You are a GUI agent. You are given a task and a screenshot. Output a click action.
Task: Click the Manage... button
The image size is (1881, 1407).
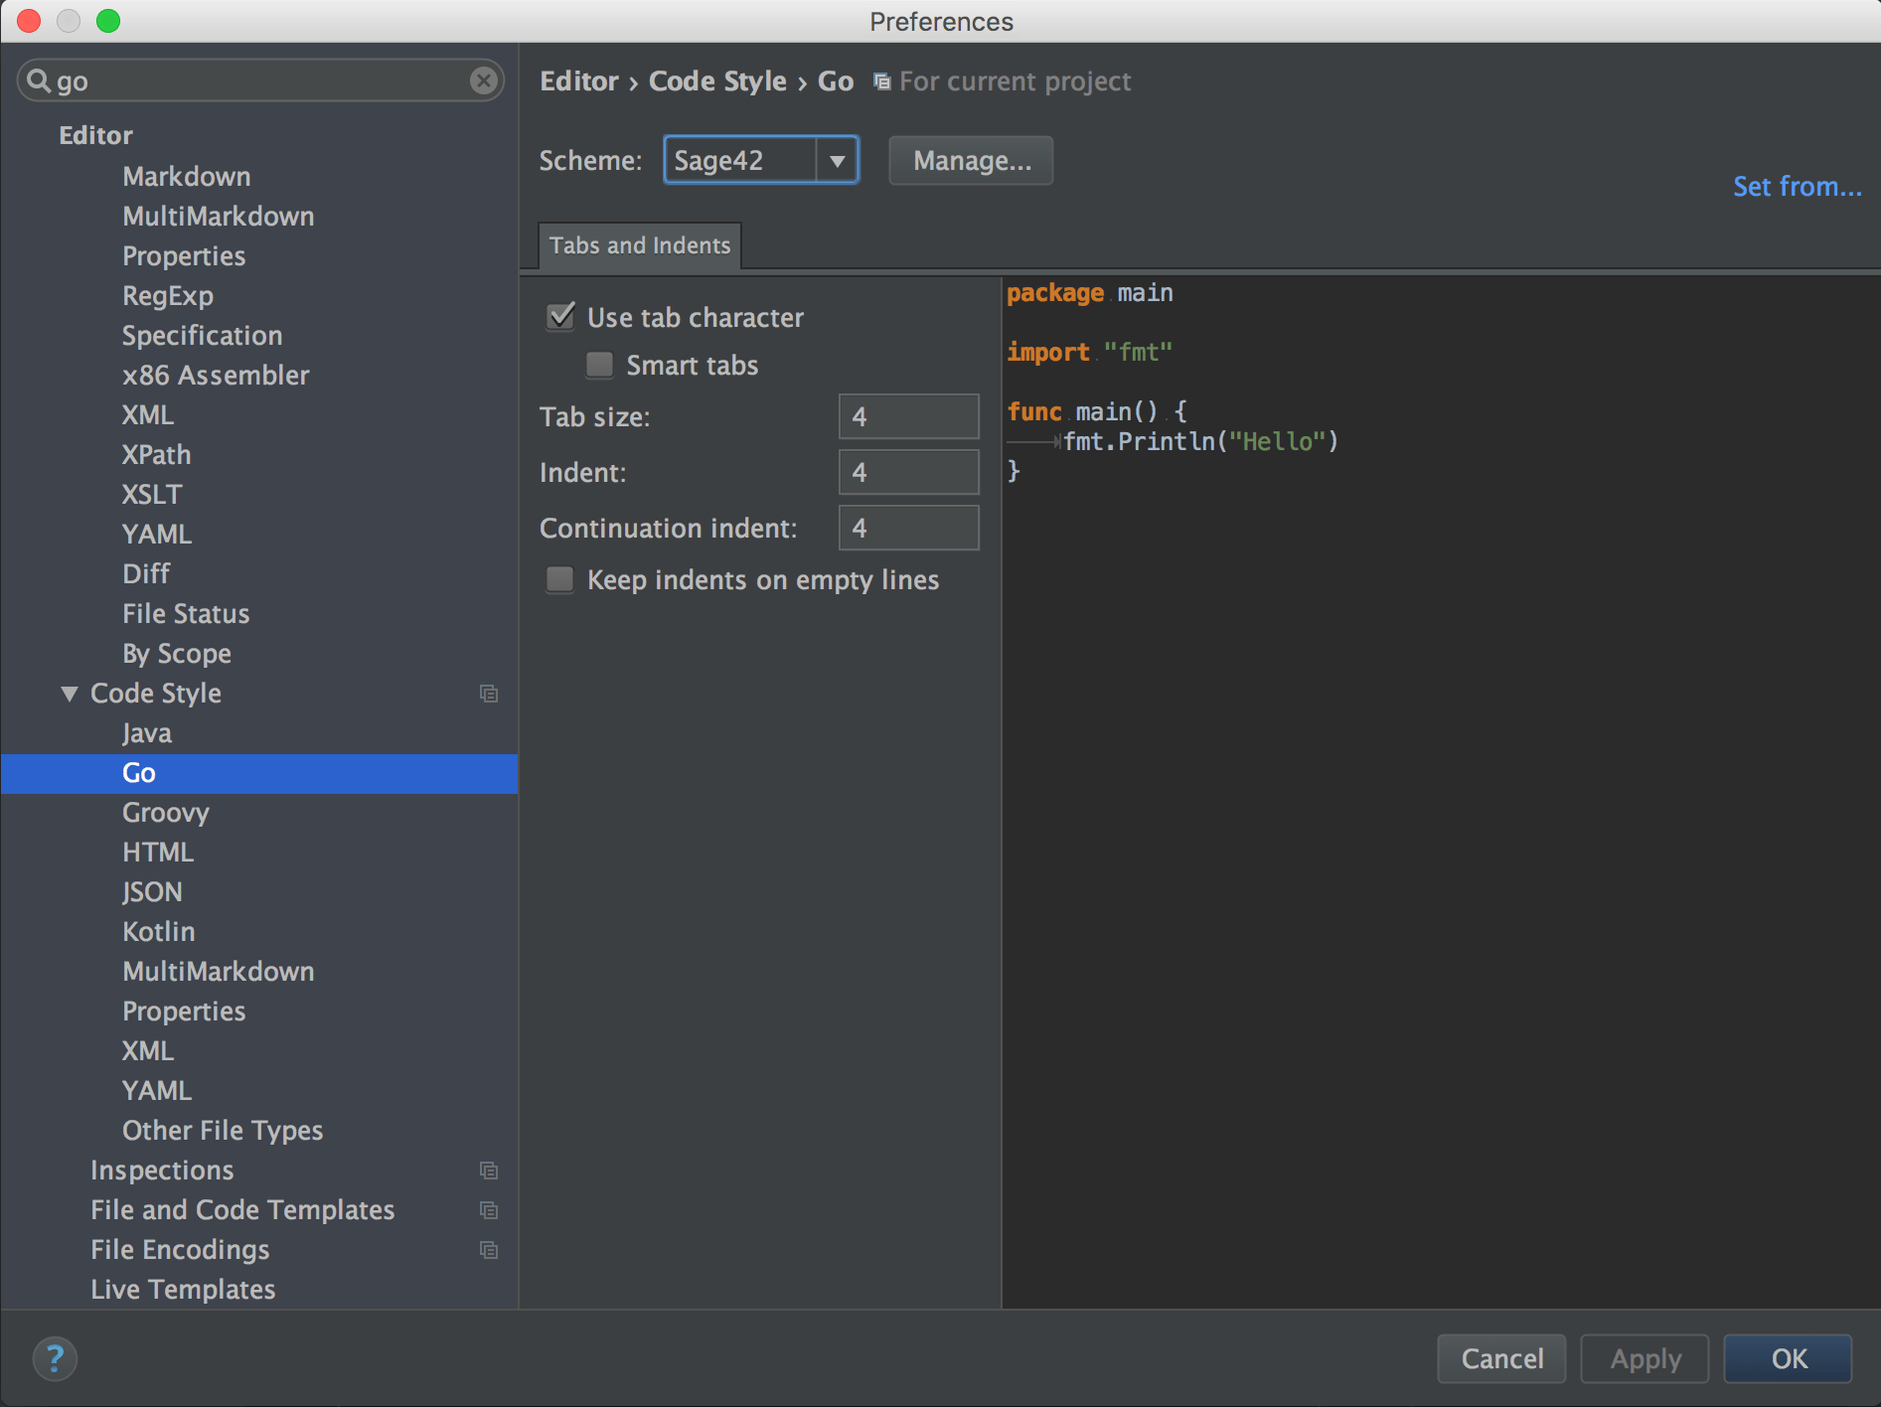(972, 160)
